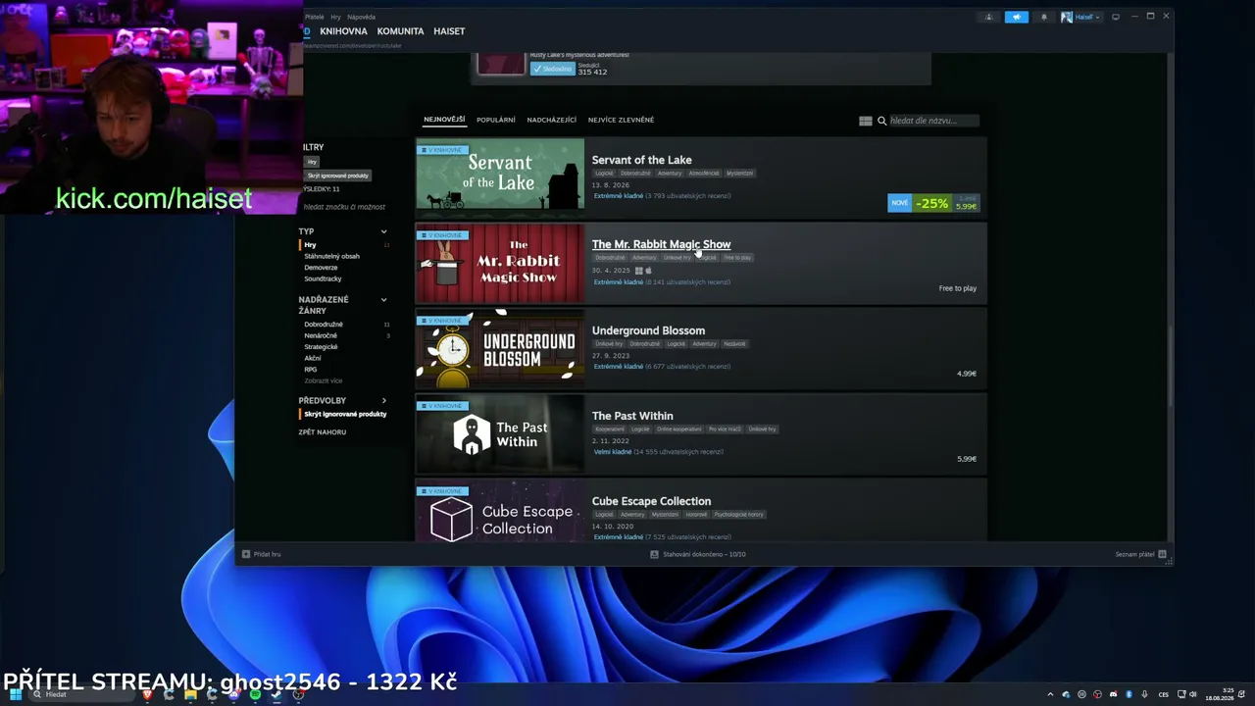The image size is (1255, 706).
Task: Open The Mr. Rabbit Magic Show title
Action: (661, 244)
